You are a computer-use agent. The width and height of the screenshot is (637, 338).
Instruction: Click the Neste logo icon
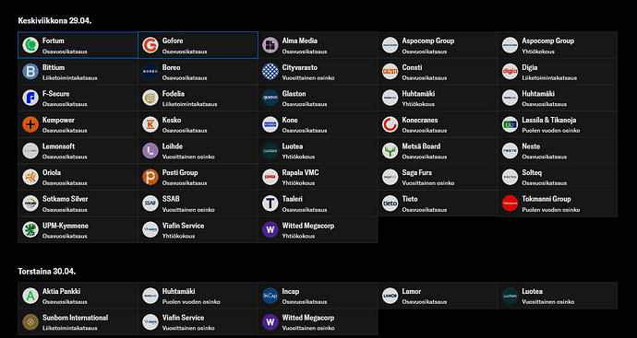pos(510,150)
